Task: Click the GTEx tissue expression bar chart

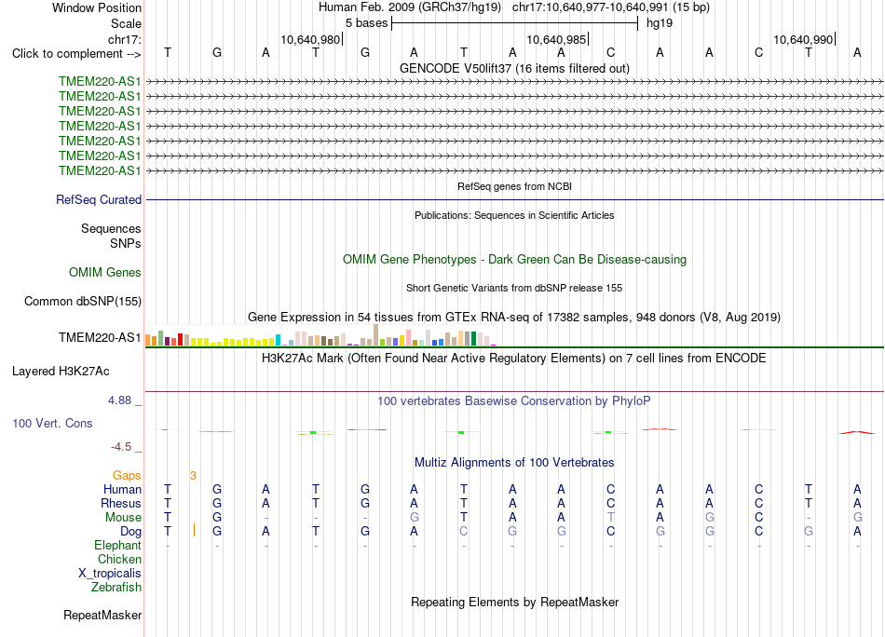Action: [x=320, y=335]
